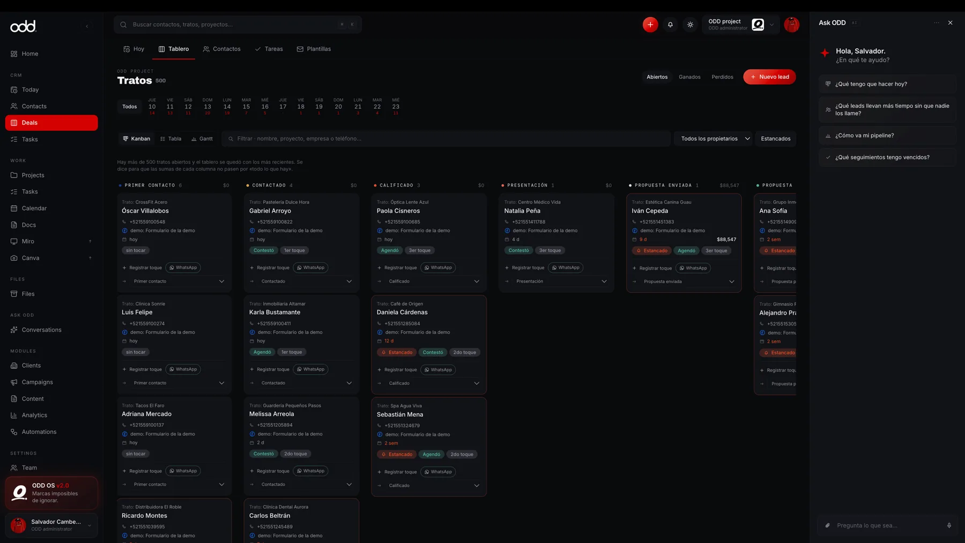The image size is (965, 543).
Task: Click the Pregunta lo que sea input
Action: tap(887, 525)
